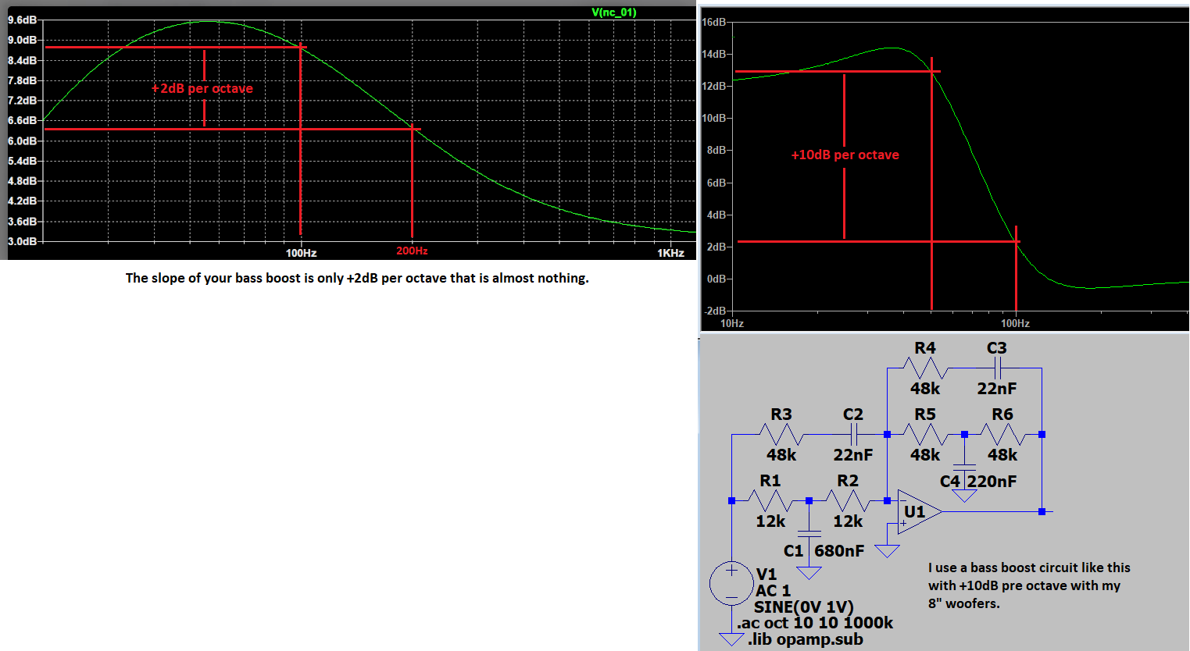1190x651 pixels.
Task: Click the V1 source name label
Action: tap(767, 574)
